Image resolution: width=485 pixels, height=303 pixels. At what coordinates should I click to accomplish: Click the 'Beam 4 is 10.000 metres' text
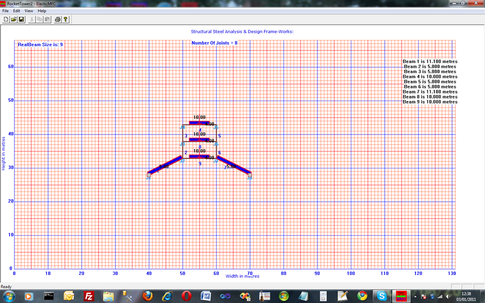click(430, 76)
